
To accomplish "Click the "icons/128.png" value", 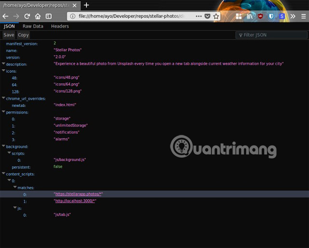I will [x=68, y=91].
